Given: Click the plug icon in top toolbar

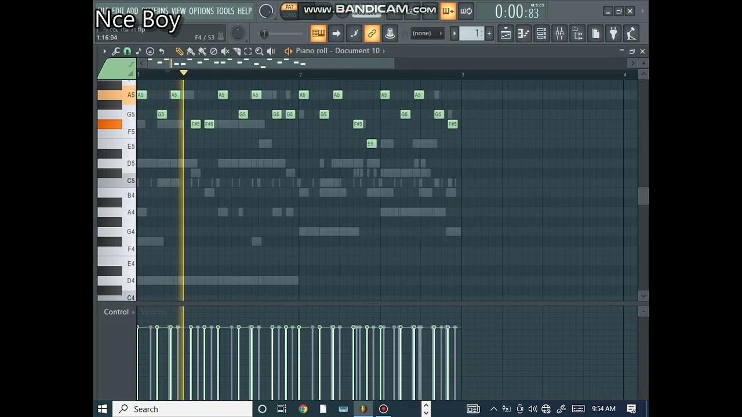Looking at the screenshot, I should point(613,34).
